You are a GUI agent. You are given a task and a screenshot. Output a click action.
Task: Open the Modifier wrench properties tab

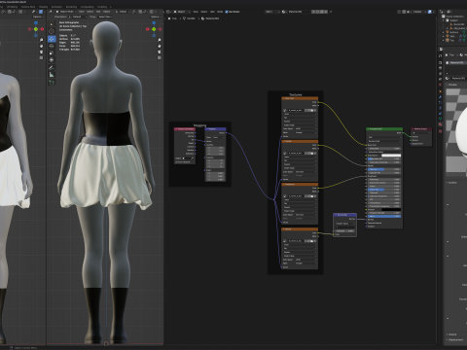coord(440,97)
